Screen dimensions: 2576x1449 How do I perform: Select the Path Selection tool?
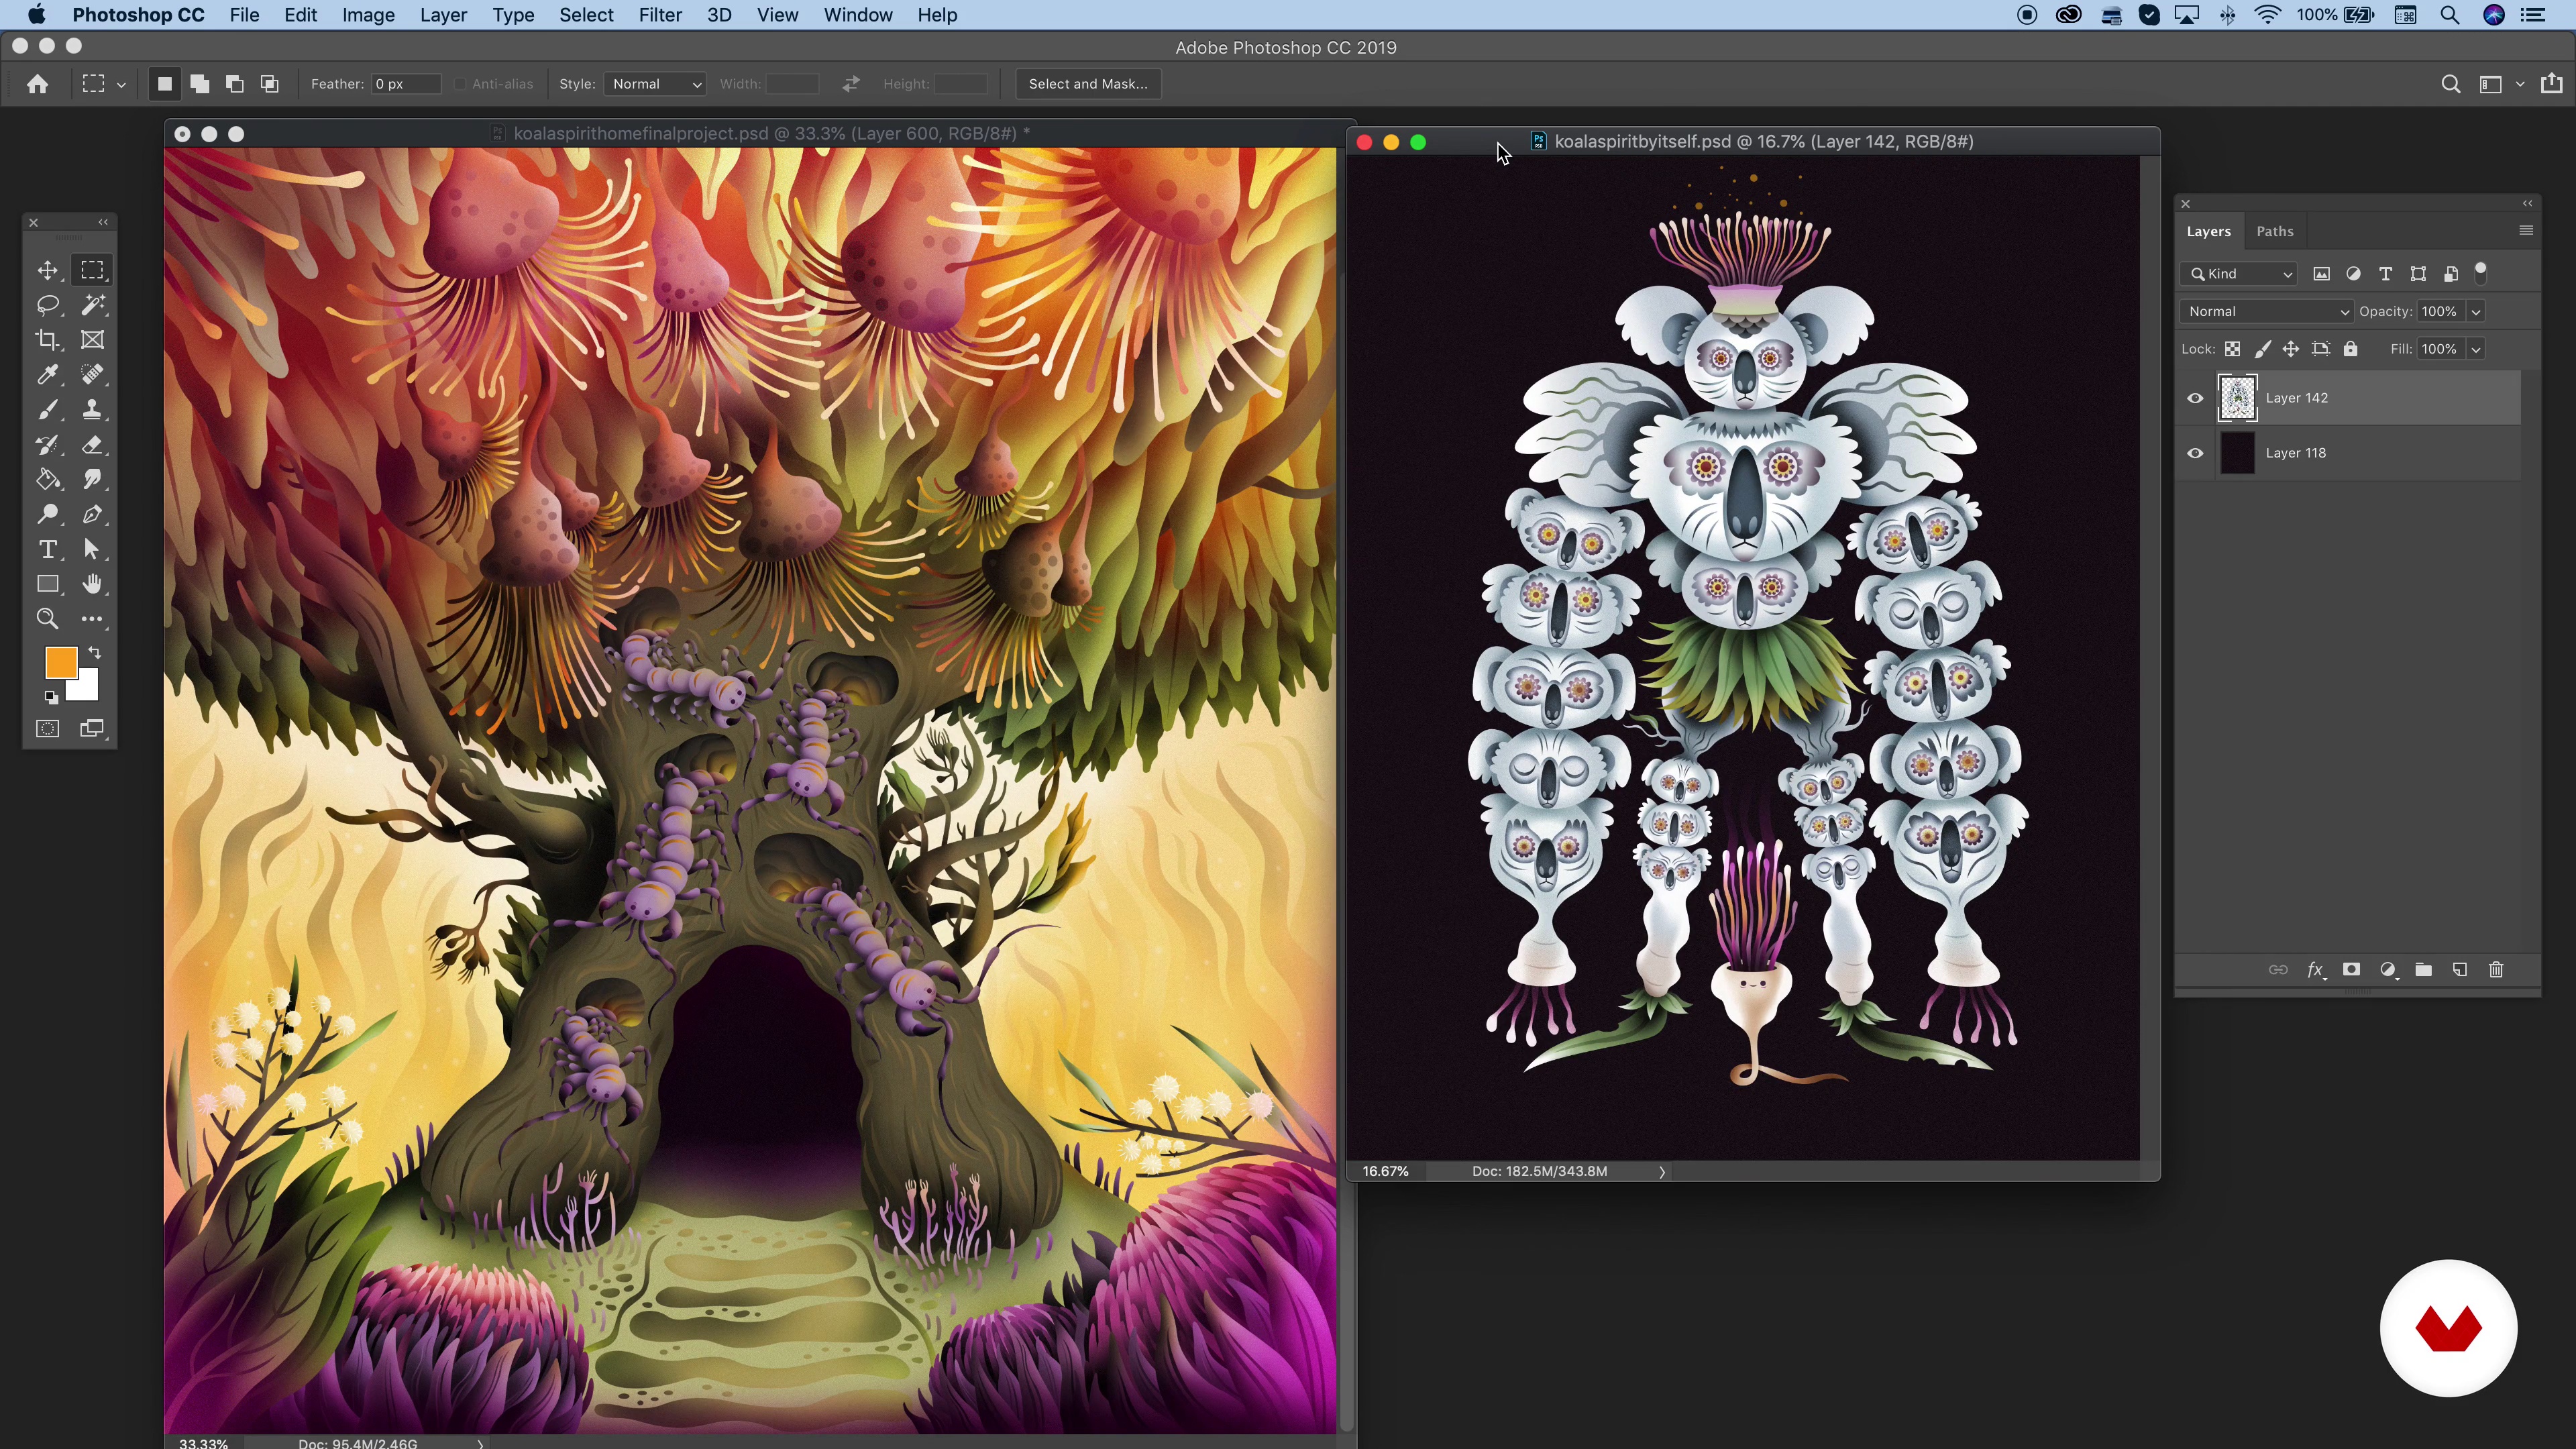92,550
